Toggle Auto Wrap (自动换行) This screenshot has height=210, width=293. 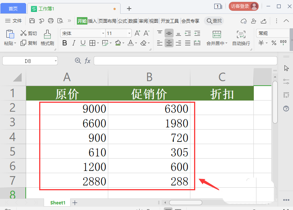coord(241,38)
